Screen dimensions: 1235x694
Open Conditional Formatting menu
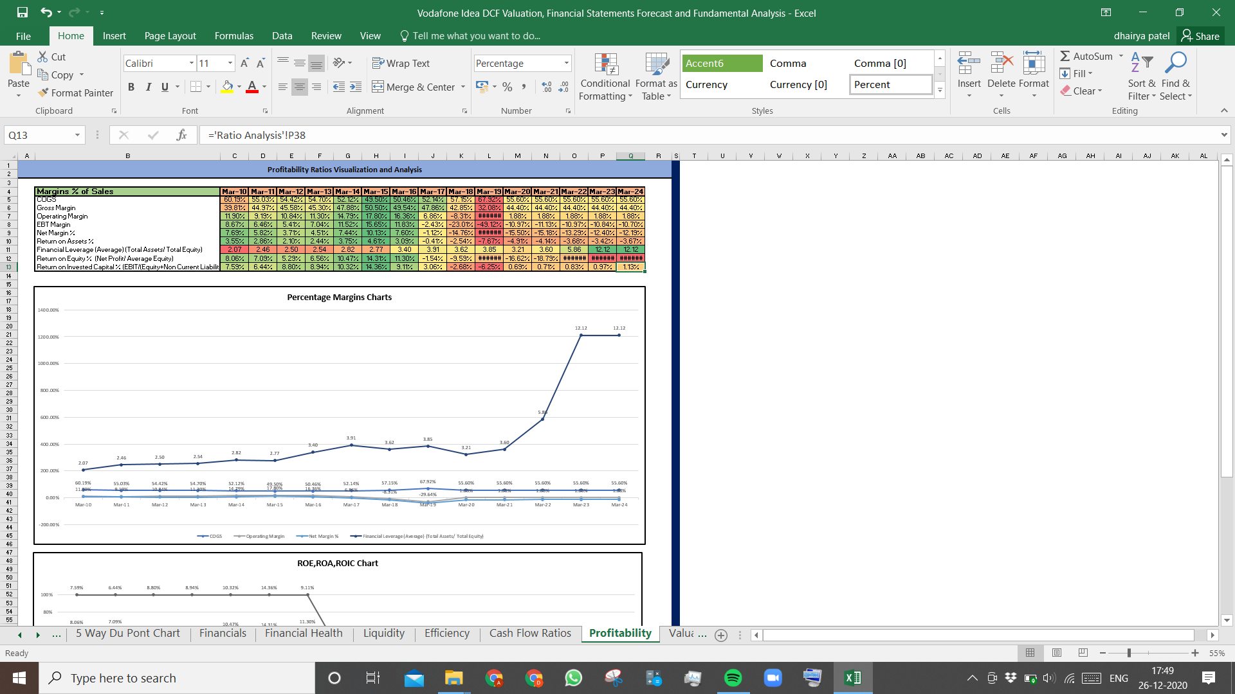click(x=605, y=76)
